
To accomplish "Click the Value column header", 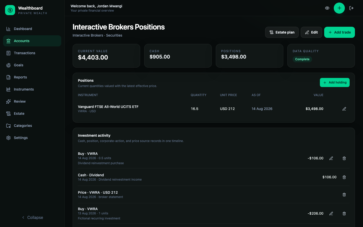I will coord(318,95).
